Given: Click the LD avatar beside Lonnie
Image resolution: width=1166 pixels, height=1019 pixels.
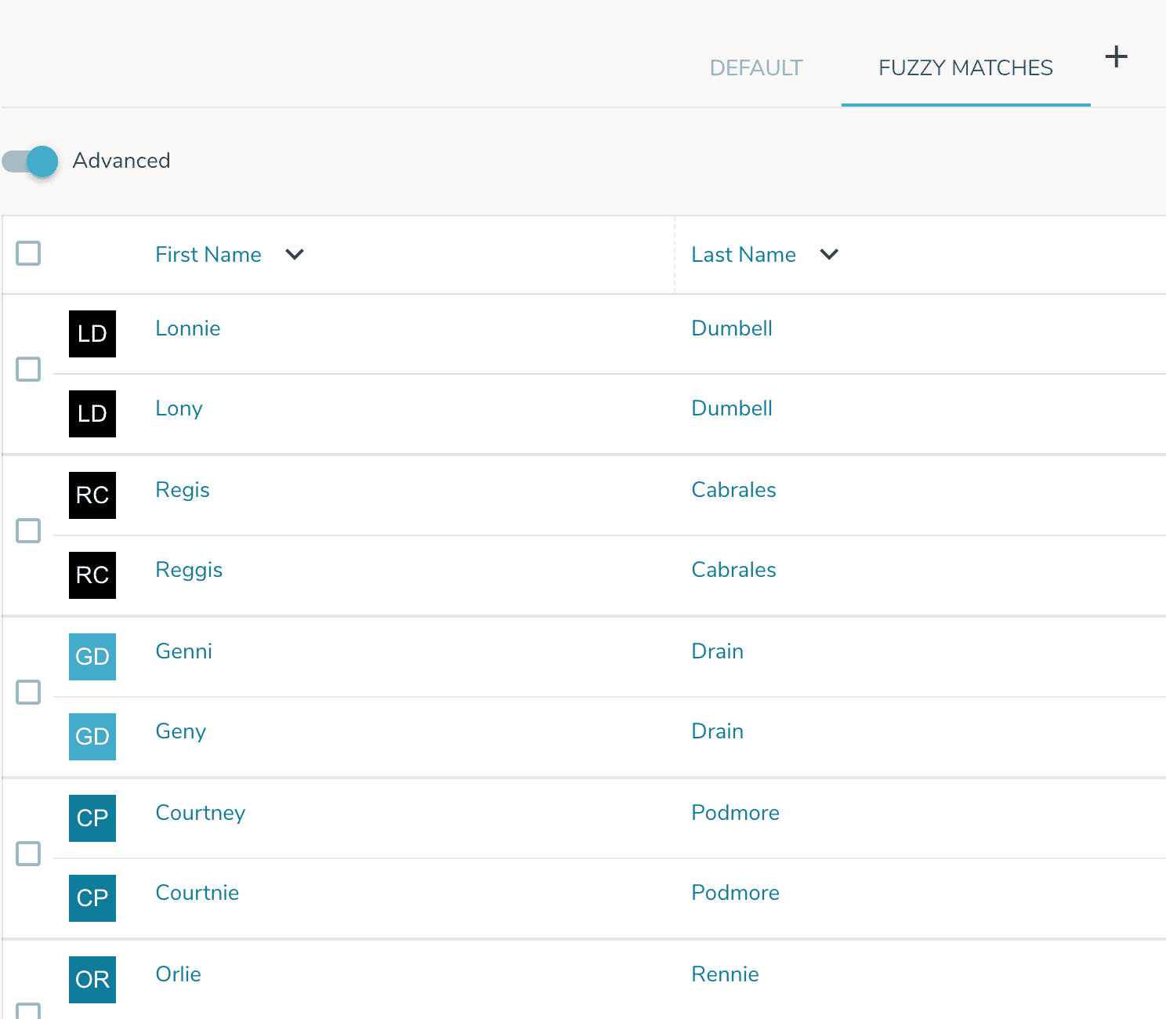Looking at the screenshot, I should [x=92, y=334].
